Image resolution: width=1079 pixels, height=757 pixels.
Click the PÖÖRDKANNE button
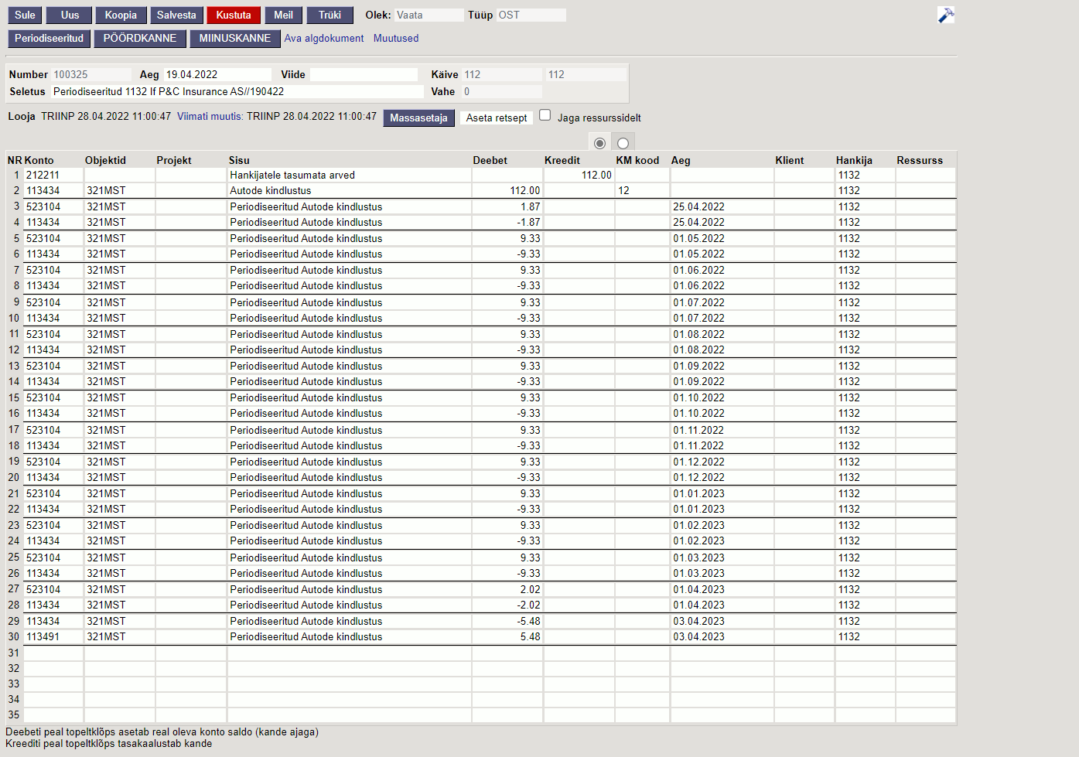click(x=140, y=38)
